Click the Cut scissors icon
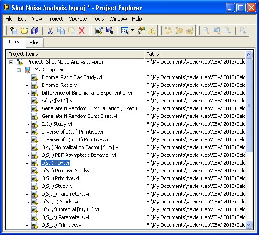The image size is (259, 235). [50, 31]
